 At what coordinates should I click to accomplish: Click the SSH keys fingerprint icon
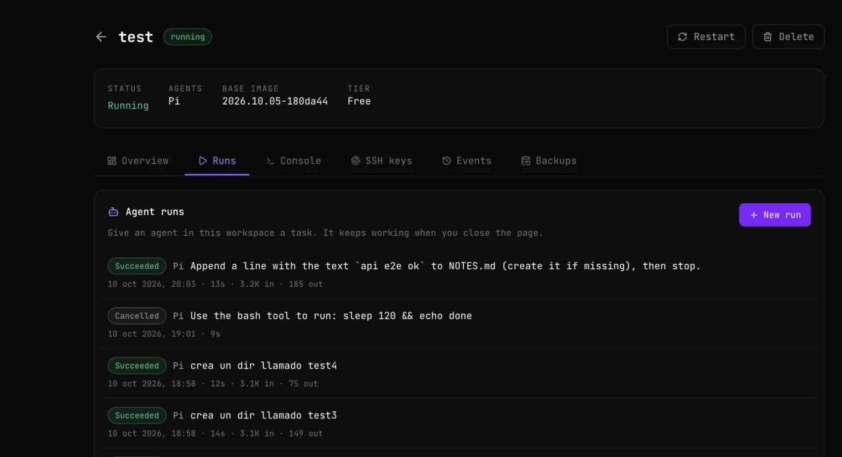(356, 161)
